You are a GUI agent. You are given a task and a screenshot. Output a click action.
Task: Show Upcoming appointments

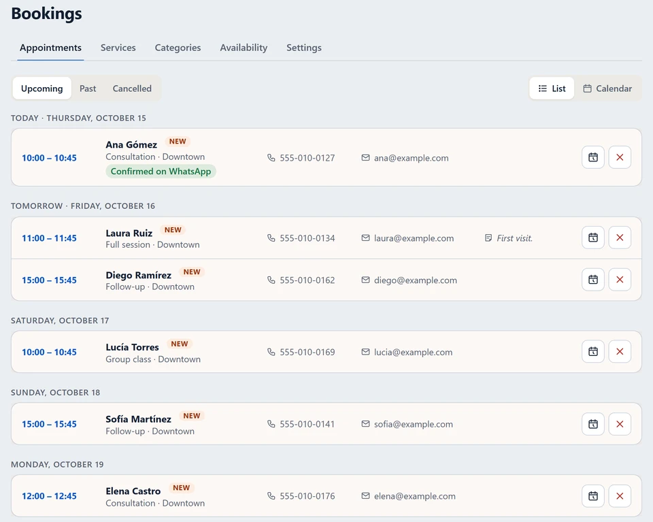[42, 88]
